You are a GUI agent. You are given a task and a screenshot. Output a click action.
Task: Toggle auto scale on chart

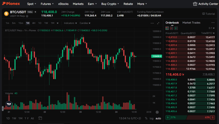point(158,118)
